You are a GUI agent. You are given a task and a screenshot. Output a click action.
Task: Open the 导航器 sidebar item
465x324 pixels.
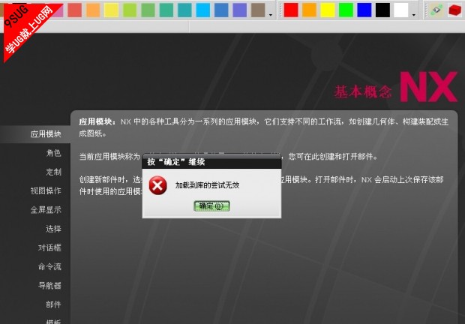click(x=49, y=286)
